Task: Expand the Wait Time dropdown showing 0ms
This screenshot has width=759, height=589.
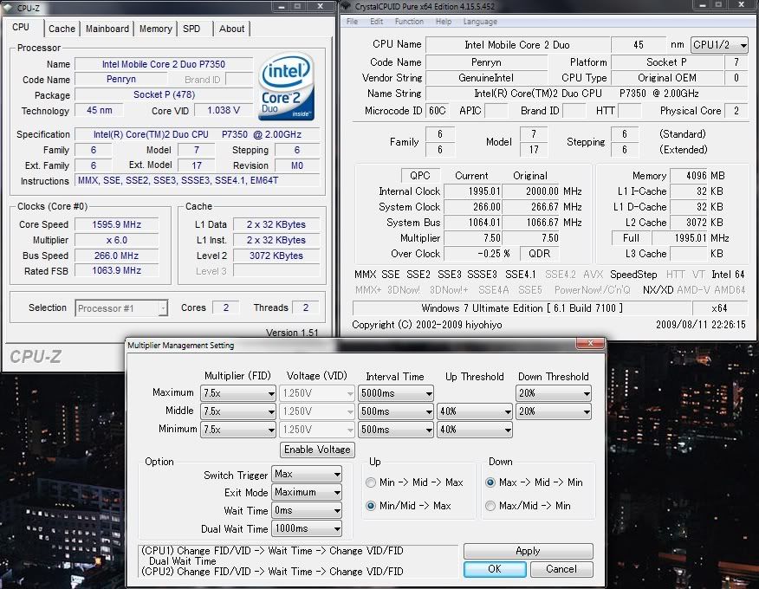Action: pos(307,510)
